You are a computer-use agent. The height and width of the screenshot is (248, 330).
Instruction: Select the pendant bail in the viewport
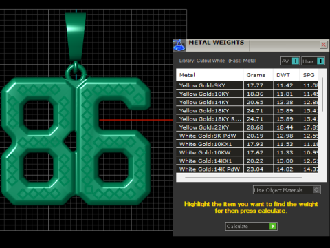[76, 37]
